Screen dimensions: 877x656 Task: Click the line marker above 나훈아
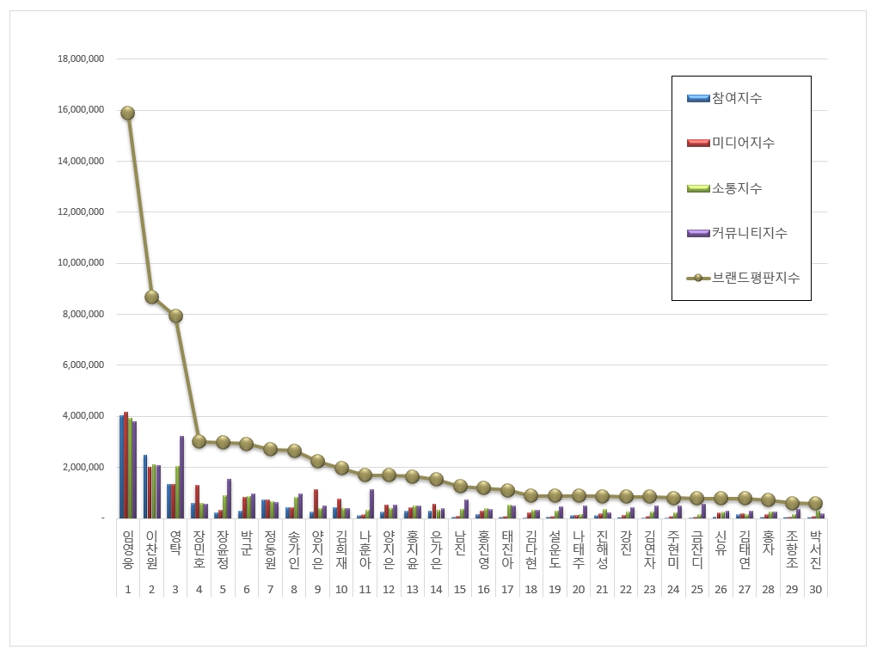click(x=365, y=475)
